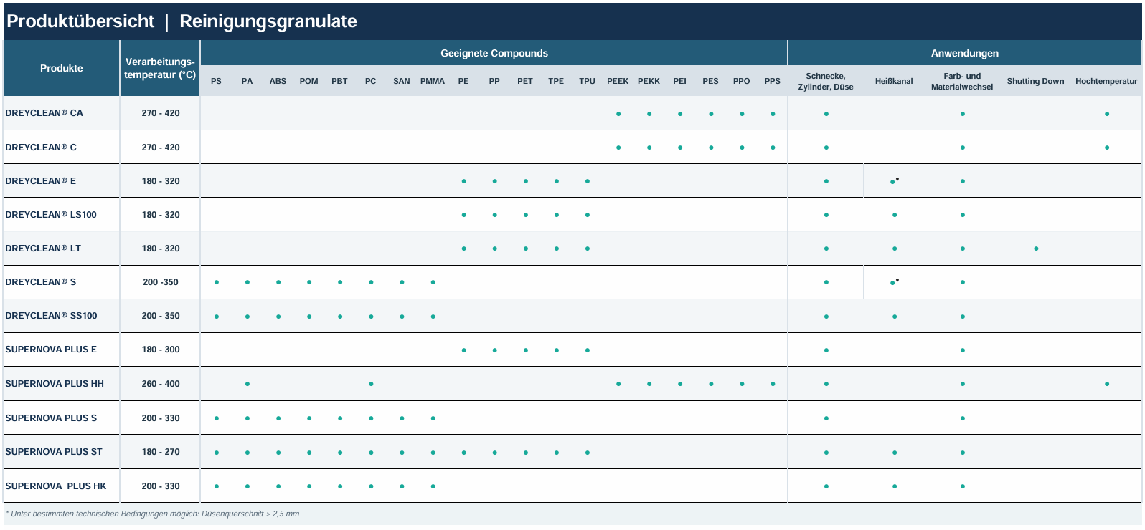Screen dimensions: 1145x530
Task: Select the 'Heißkanal' application header
Action: tap(894, 81)
